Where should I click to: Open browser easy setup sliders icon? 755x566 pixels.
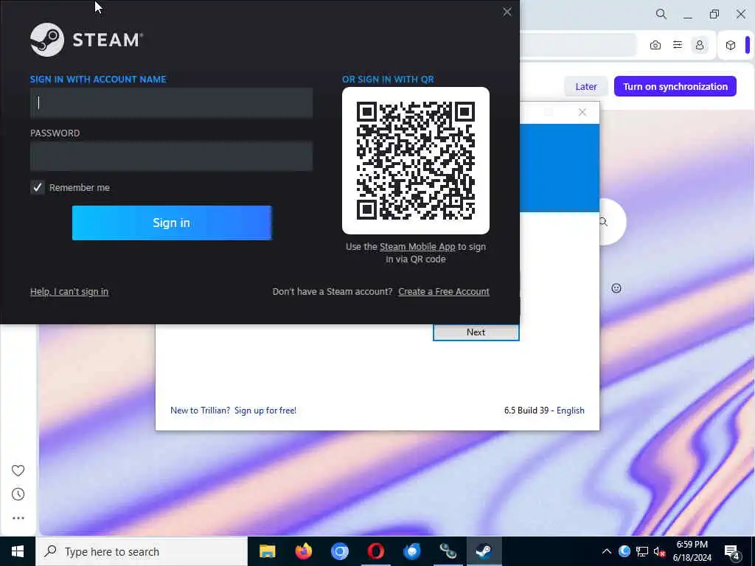click(x=678, y=45)
